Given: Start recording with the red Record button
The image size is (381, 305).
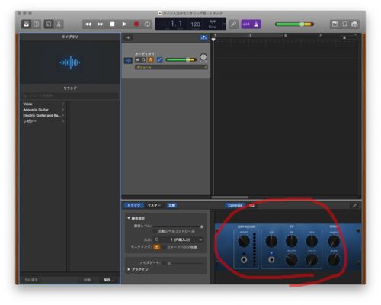Looking at the screenshot, I should (136, 24).
